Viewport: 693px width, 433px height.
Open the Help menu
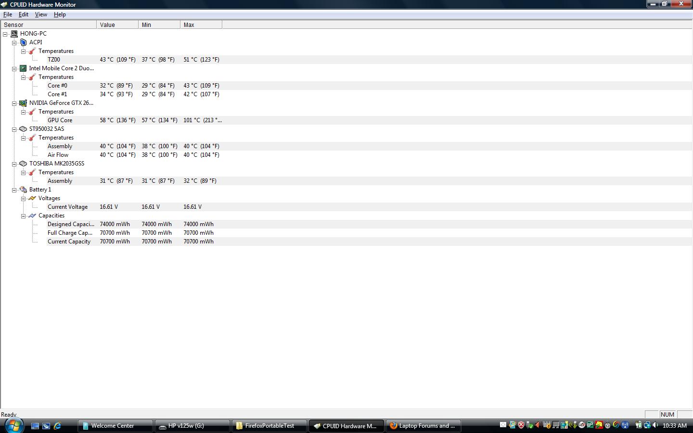tap(60, 14)
